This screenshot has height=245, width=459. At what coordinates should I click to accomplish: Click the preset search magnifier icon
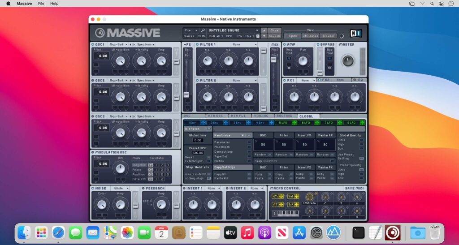coord(203,30)
